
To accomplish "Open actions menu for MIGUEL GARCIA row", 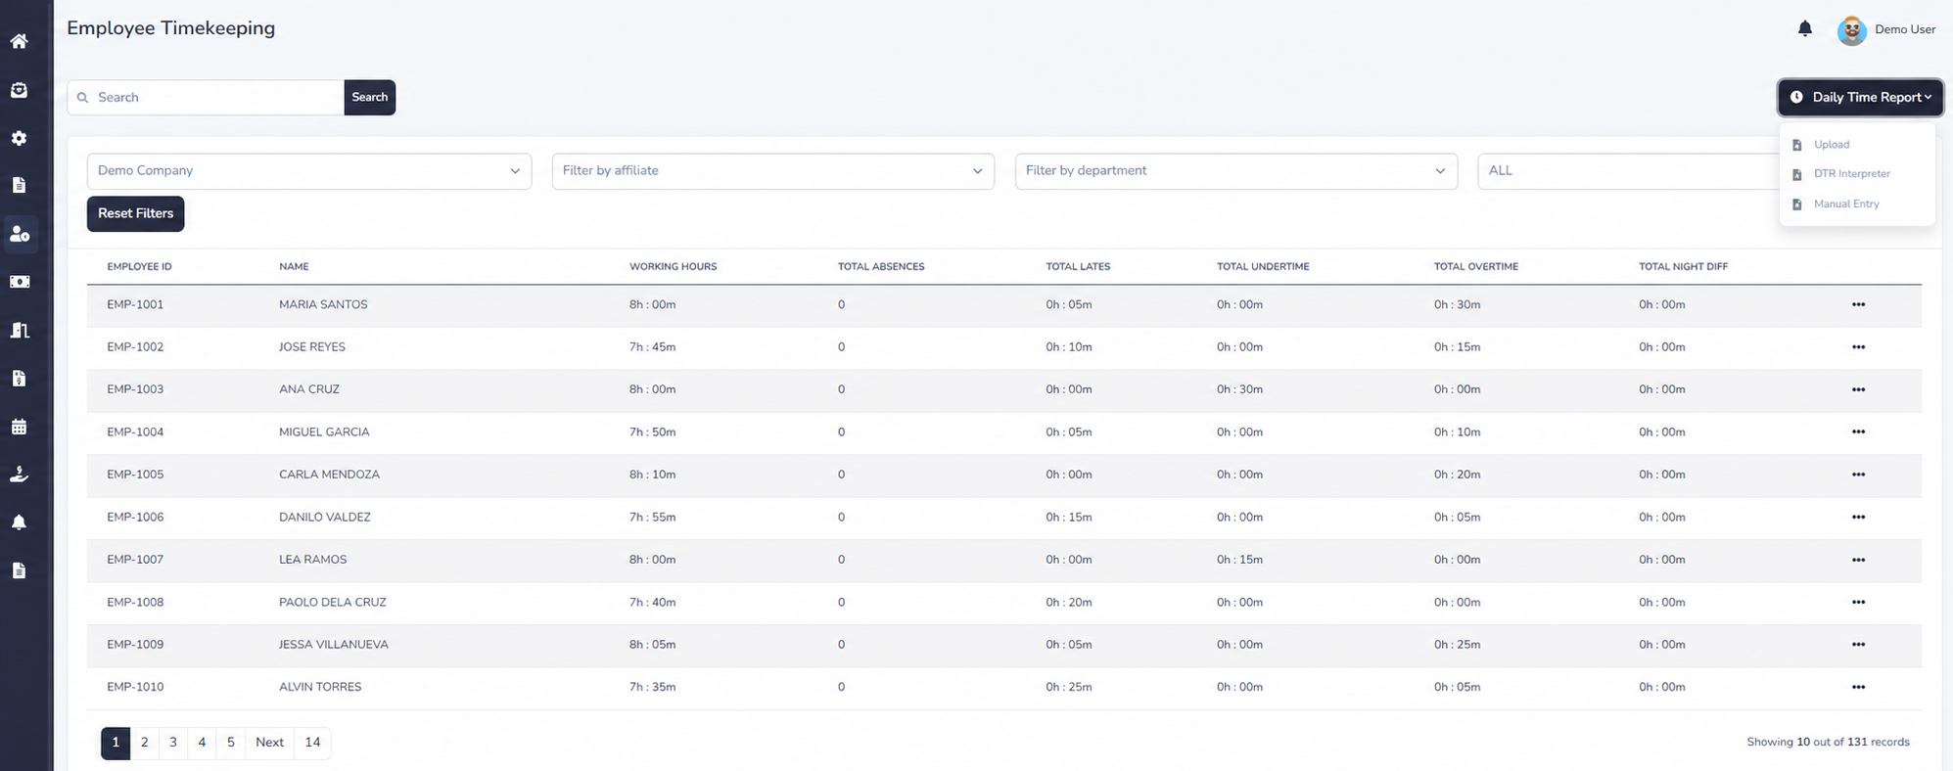I will pos(1858,431).
